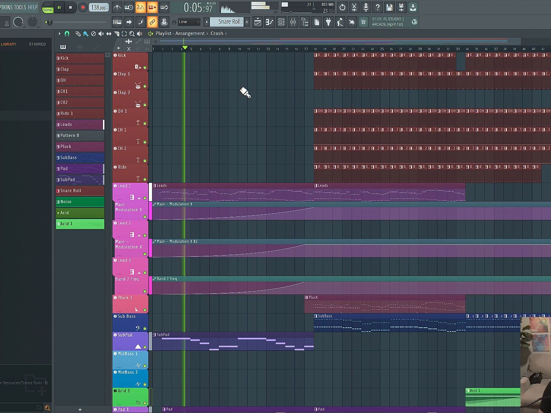Open the content library shopping cart
551x413 pixels.
pos(364,22)
